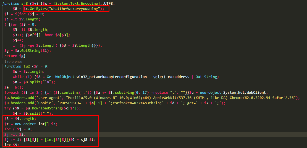
Task: Click the function name tu2
Action: point(27,66)
